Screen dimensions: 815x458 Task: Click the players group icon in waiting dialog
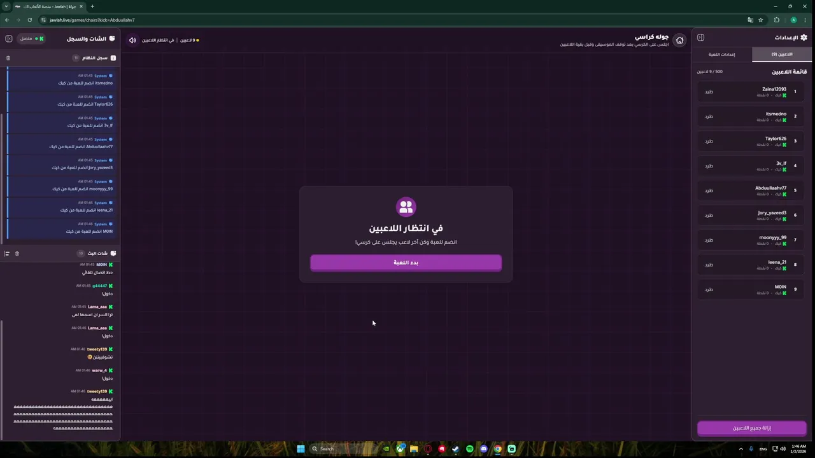[406, 207]
